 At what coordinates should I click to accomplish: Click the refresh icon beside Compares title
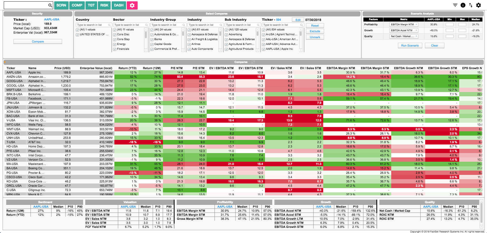click(x=253, y=62)
